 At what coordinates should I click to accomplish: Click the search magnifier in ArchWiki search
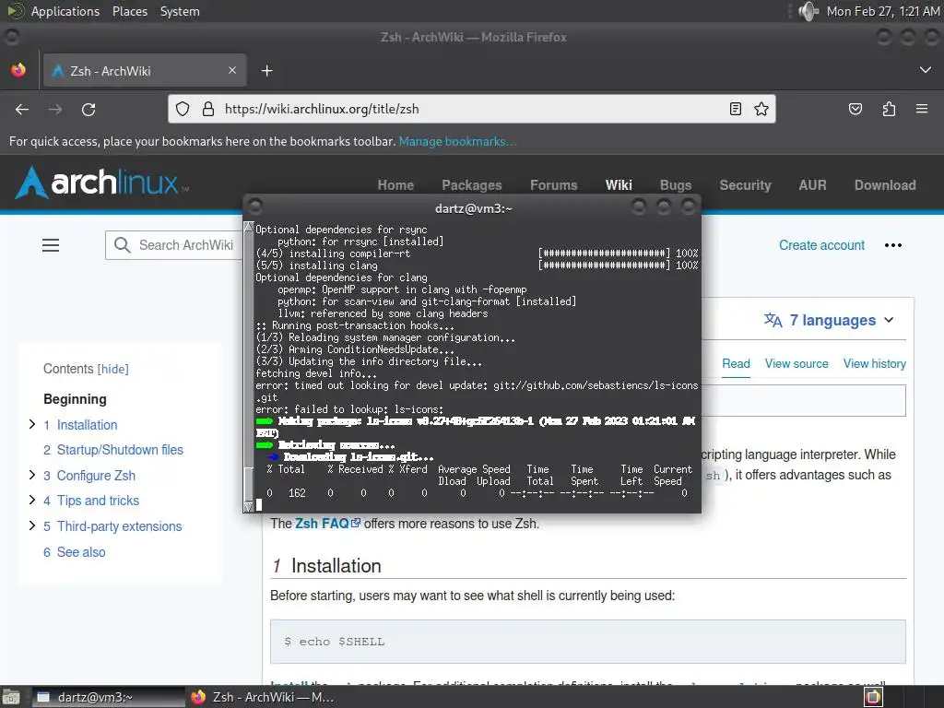[x=123, y=245]
